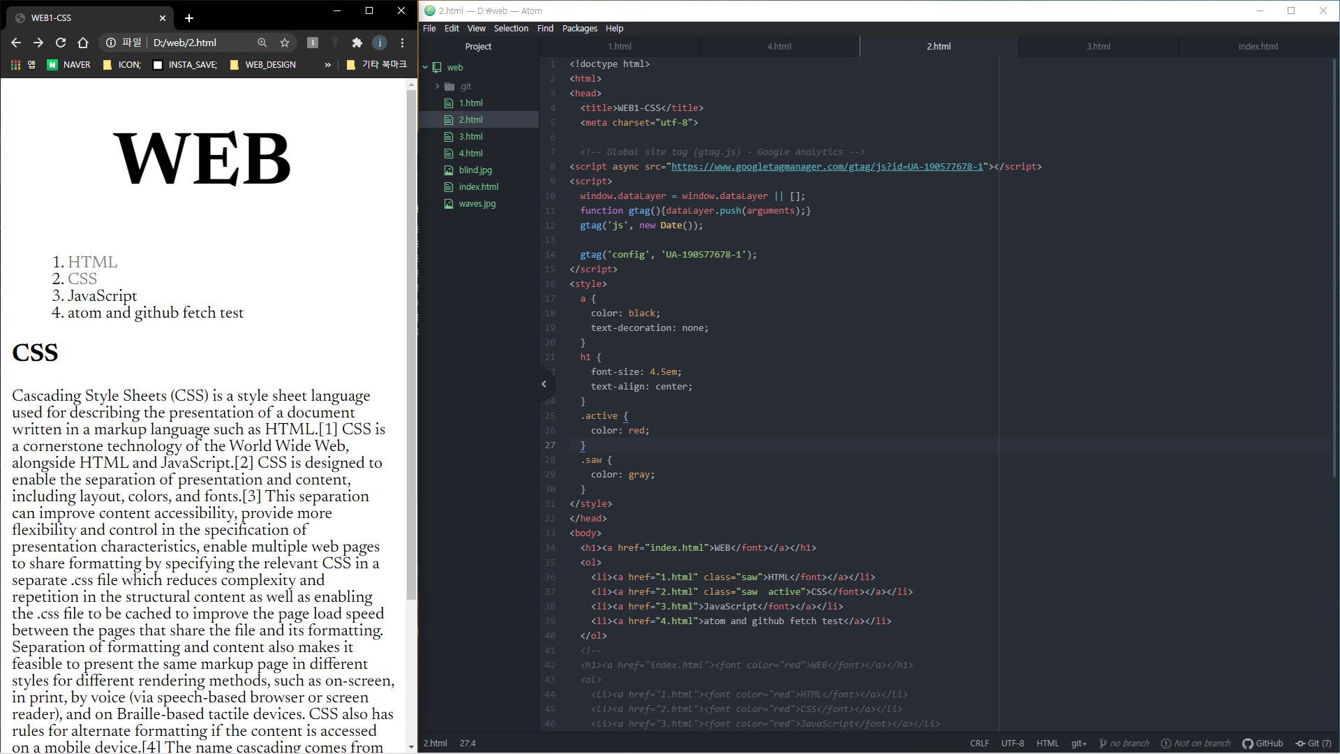Follow the HTML link in the list
Image resolution: width=1340 pixels, height=754 pixels.
point(92,263)
